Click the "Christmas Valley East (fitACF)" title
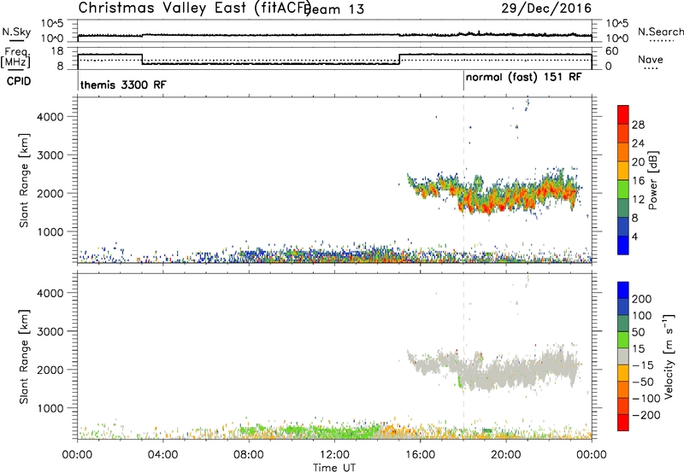 [x=195, y=8]
